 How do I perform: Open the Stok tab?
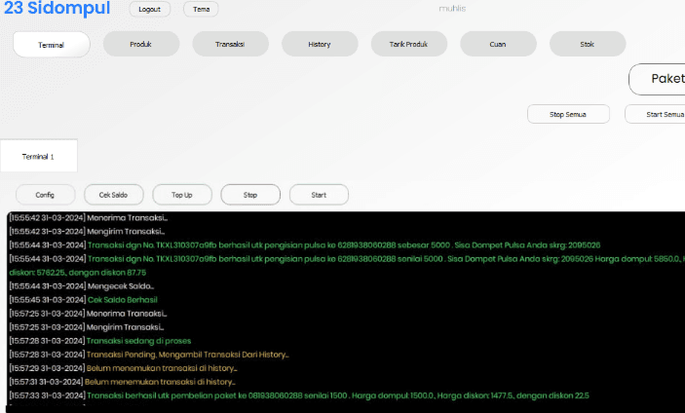point(588,45)
